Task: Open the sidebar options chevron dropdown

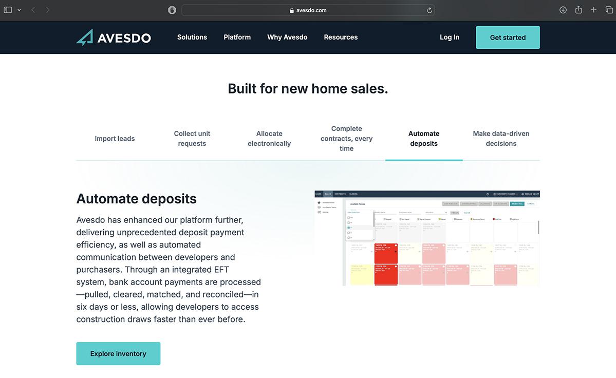Action: pos(19,10)
